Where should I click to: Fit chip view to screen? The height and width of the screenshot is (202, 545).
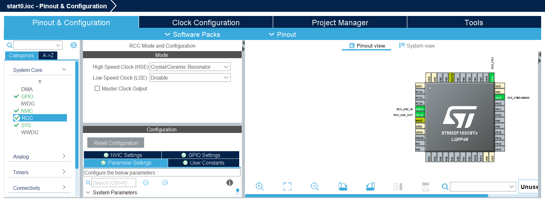coord(287,187)
